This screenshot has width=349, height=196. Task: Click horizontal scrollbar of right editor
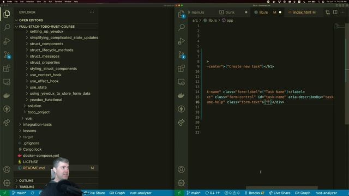click(281, 188)
